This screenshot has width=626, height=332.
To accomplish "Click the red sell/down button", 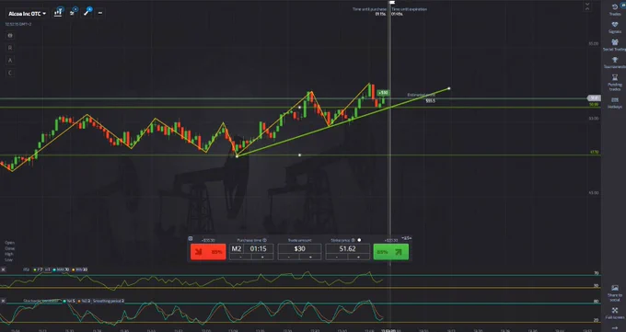I will point(208,252).
